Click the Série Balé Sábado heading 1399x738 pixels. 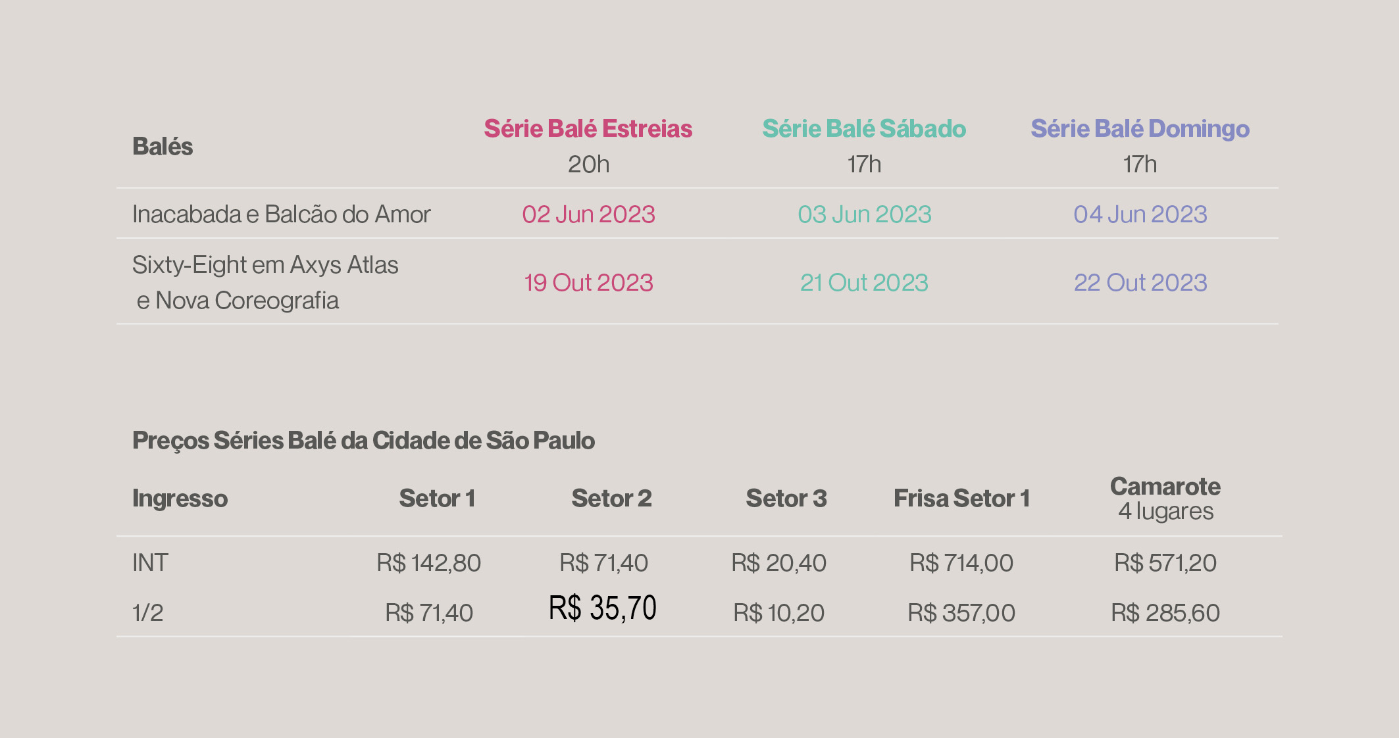point(864,129)
